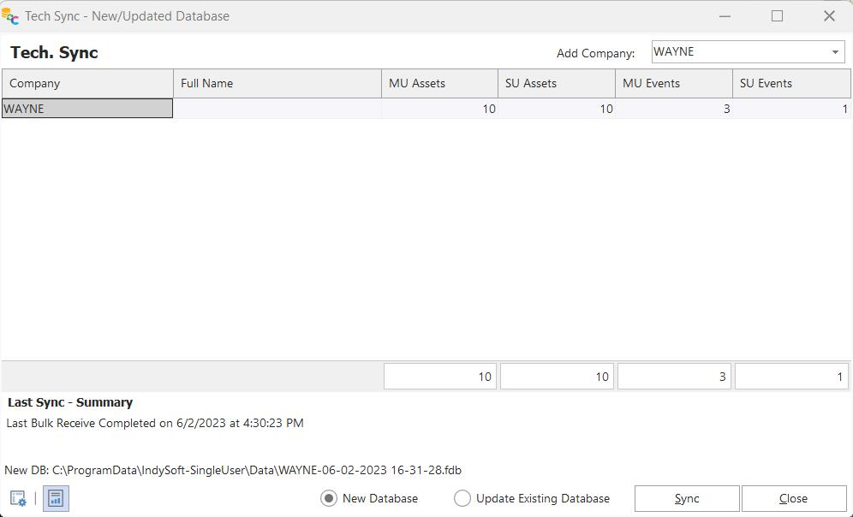Click the SU Events column header
This screenshot has width=853, height=517.
click(791, 84)
